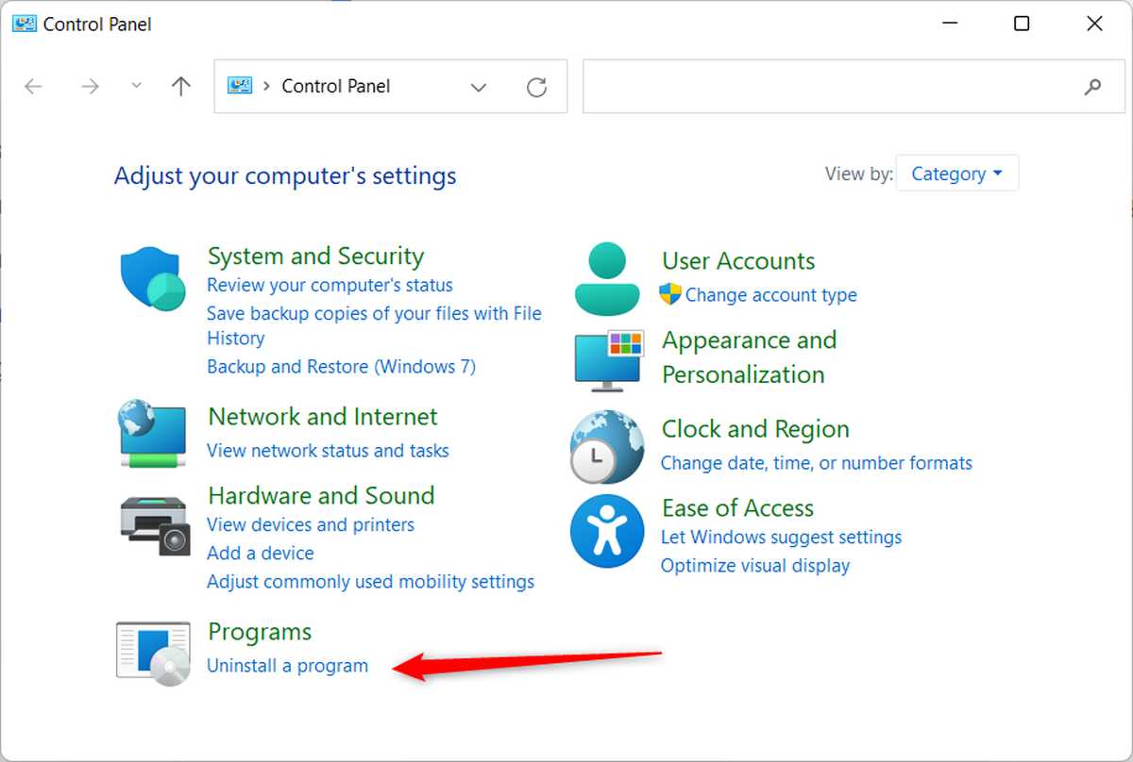Click the Control Panel search box
Viewport: 1133px width, 762px height.
click(831, 87)
